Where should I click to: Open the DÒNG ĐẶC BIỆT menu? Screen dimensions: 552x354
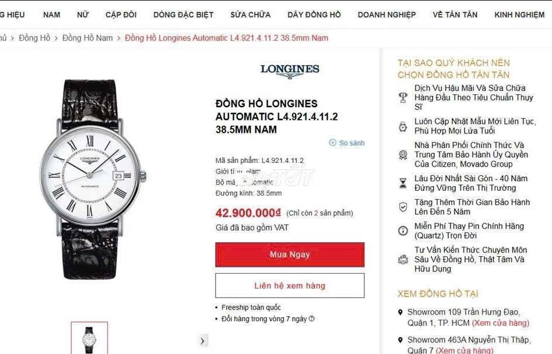(x=184, y=15)
